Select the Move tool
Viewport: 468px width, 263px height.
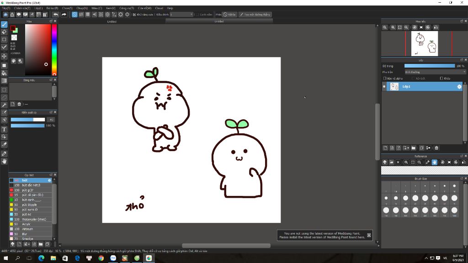(4, 56)
